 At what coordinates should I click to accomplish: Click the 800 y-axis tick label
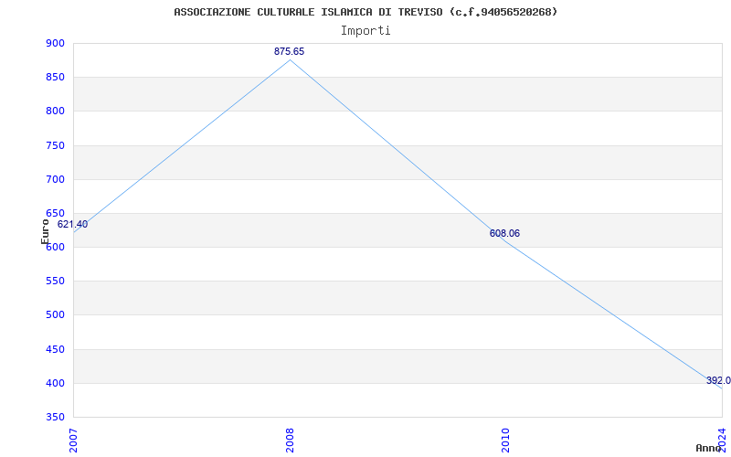coord(55,112)
